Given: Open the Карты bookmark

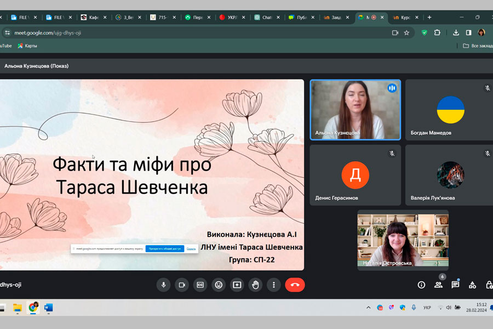Looking at the screenshot, I should point(27,46).
